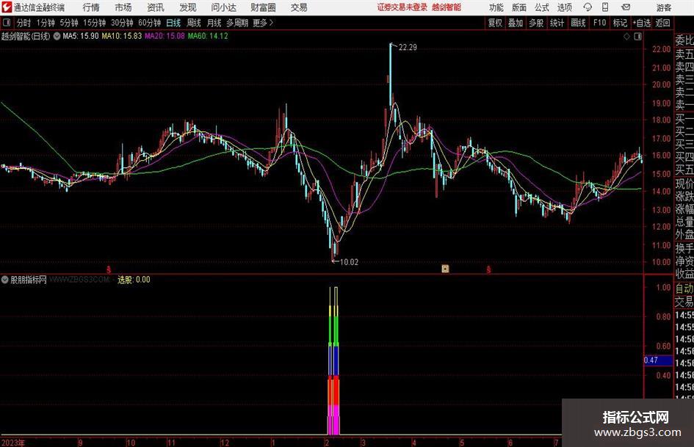Click the diamond icon at chart corner
Viewport: 694px width, 447px height.
[x=626, y=37]
